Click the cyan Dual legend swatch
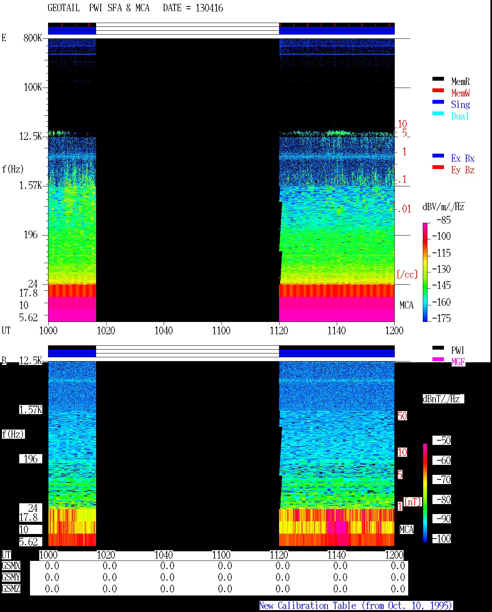 click(x=438, y=113)
